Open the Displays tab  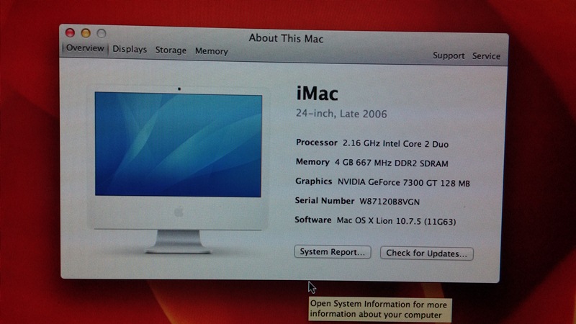pos(130,49)
